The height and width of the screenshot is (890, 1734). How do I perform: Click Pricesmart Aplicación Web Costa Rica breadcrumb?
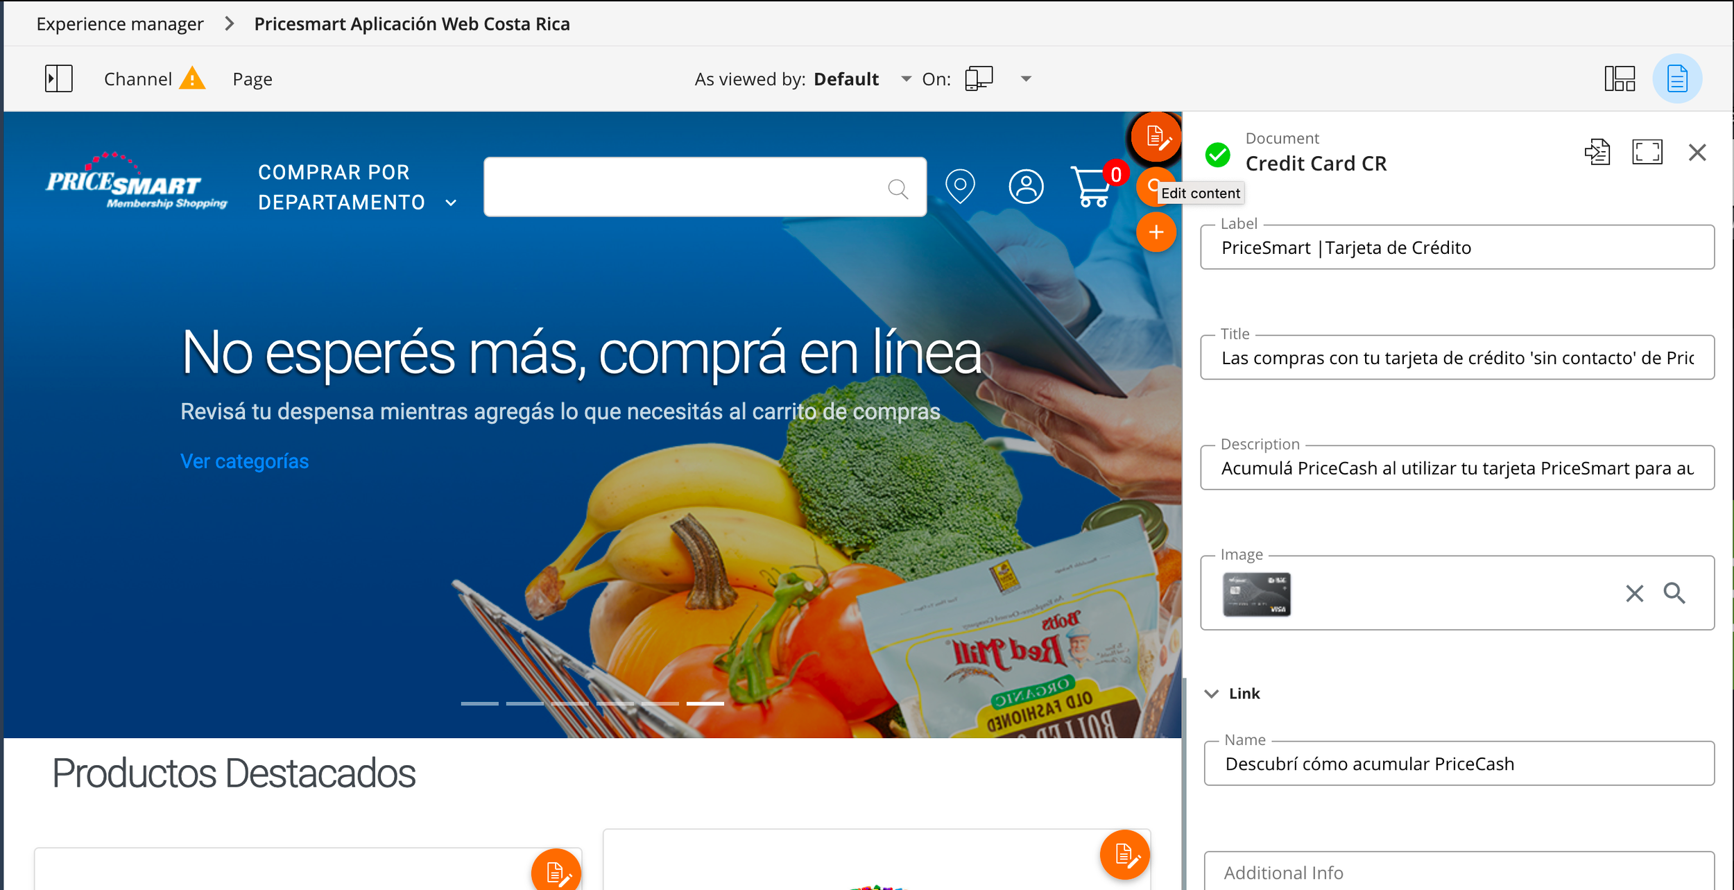coord(412,24)
